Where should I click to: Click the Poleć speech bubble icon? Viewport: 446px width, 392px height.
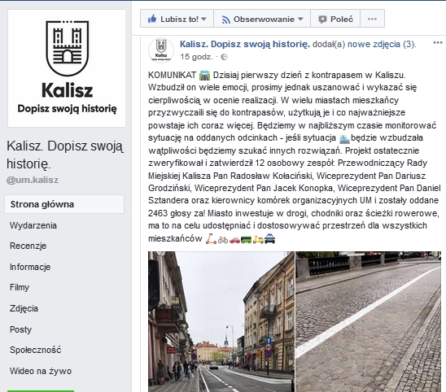pos(322,20)
